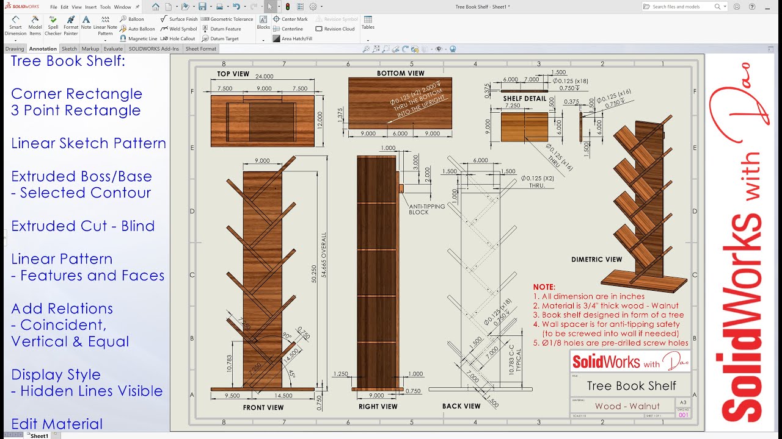Open the SOLIDWORKS Add-Ins tab
782x439 pixels.
pos(153,49)
